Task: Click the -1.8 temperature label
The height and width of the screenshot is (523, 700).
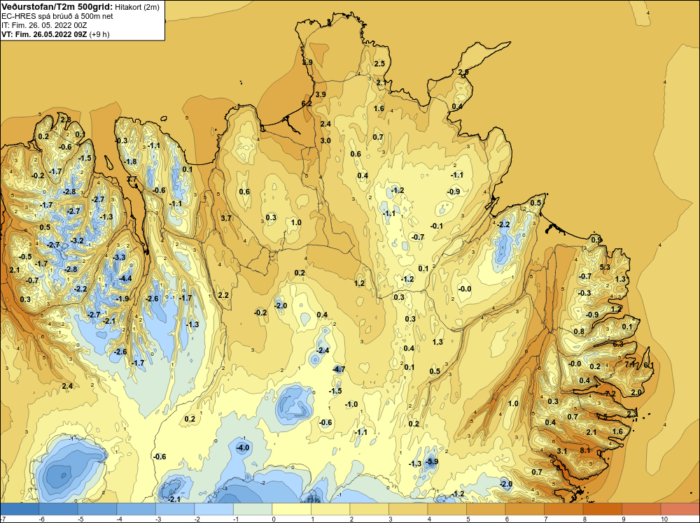Action: coord(130,162)
